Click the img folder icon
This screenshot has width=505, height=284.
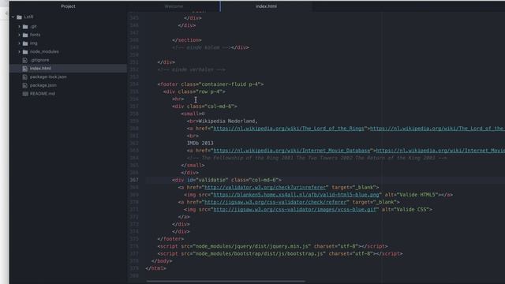click(25, 43)
